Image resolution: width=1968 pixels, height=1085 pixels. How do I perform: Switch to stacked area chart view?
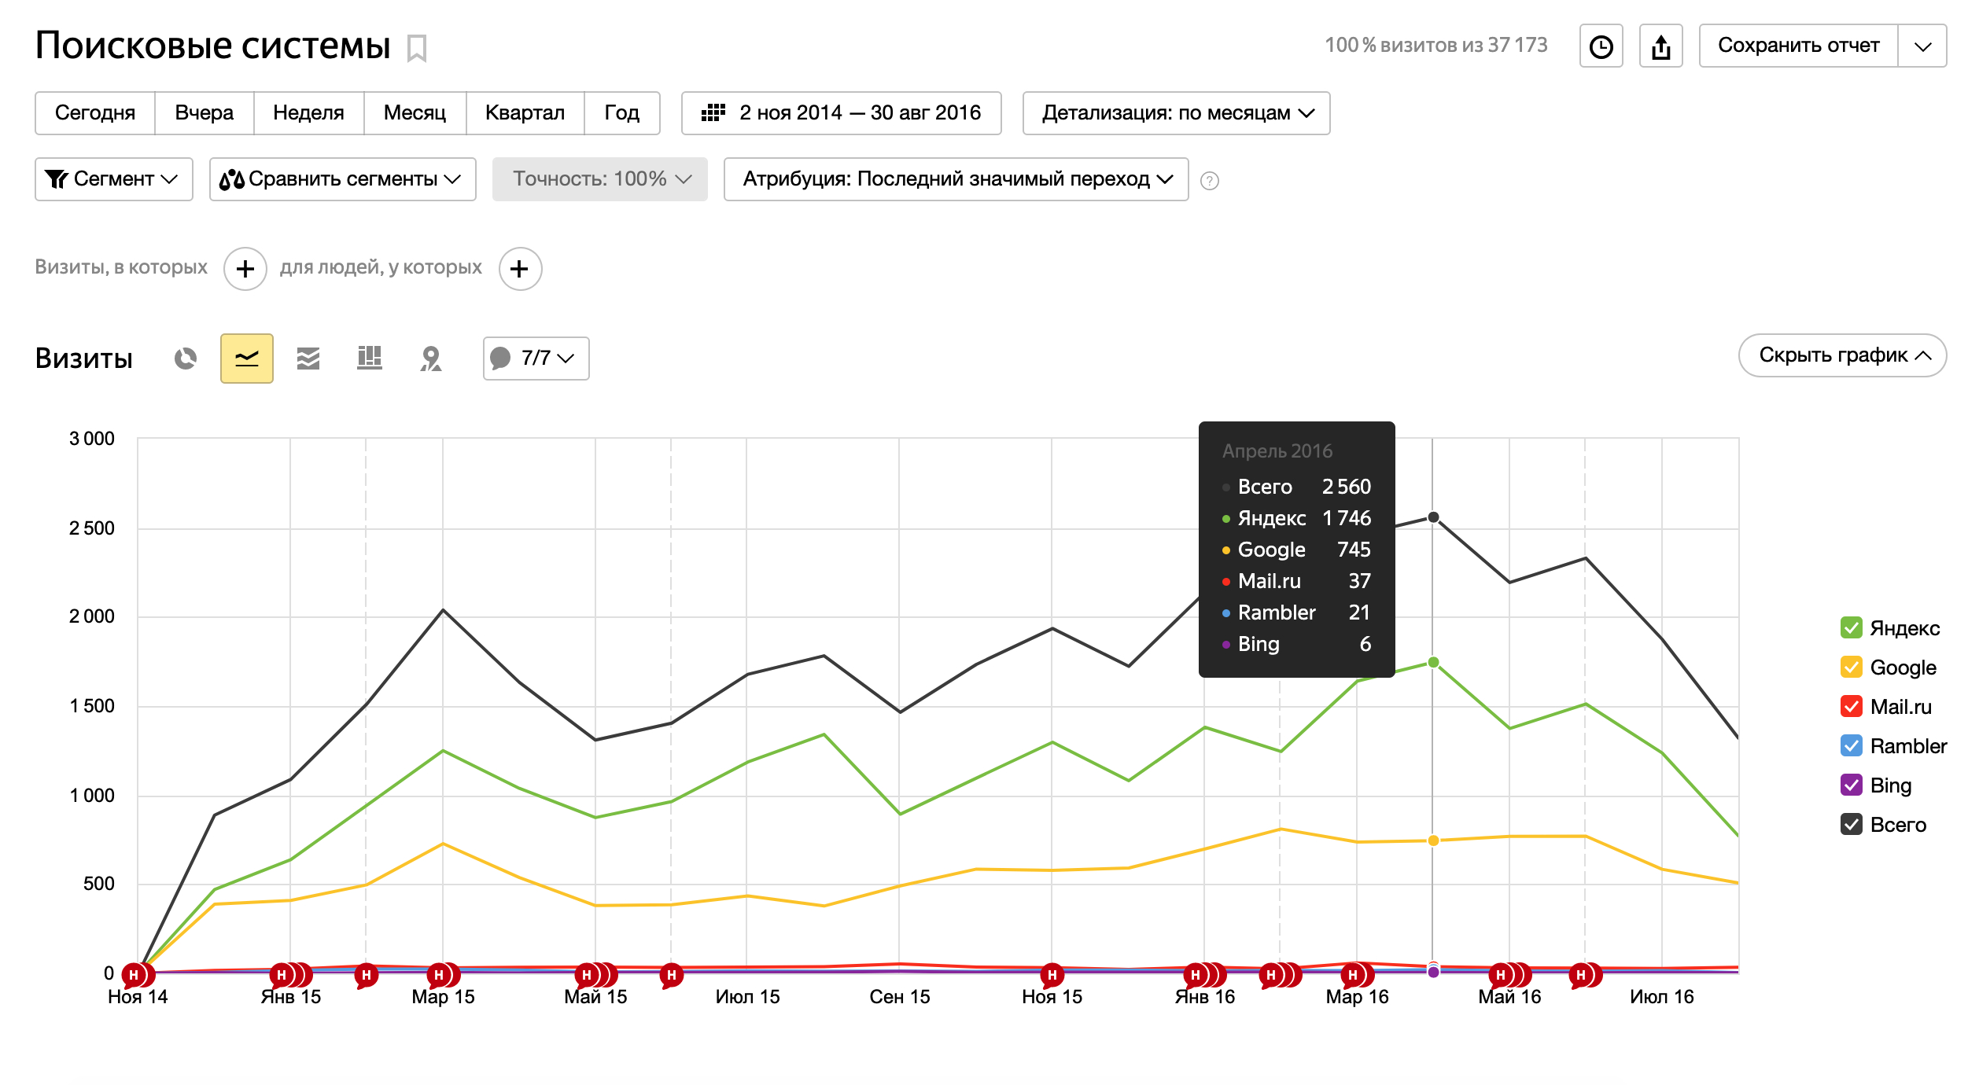point(308,359)
